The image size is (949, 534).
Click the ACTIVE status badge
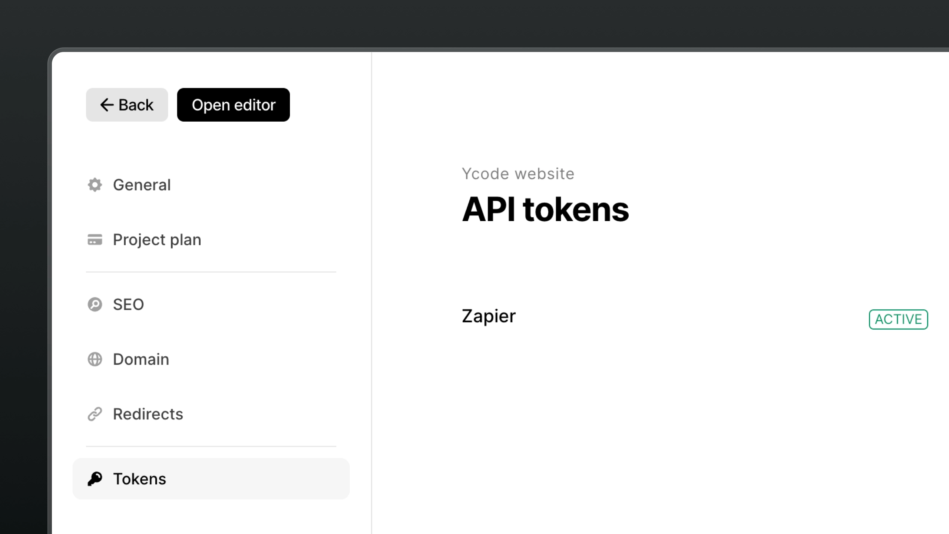(898, 319)
